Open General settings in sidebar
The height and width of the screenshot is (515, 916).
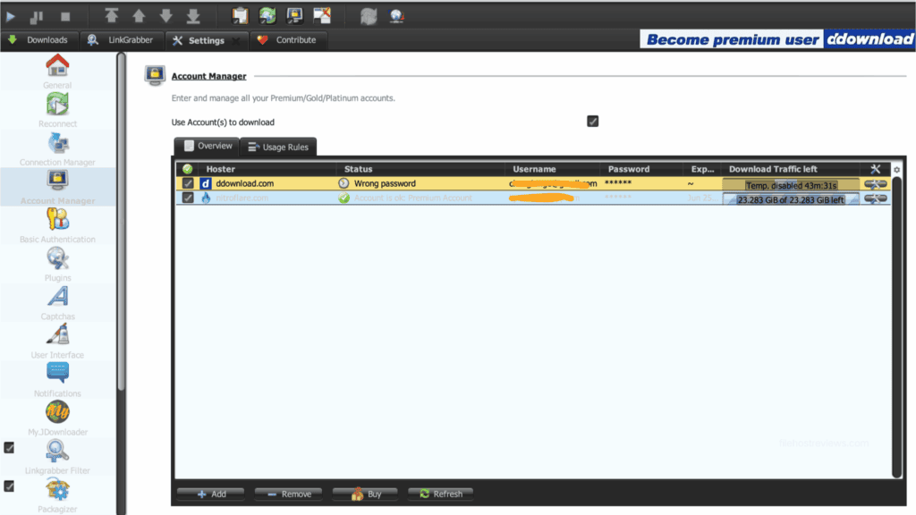(x=57, y=72)
